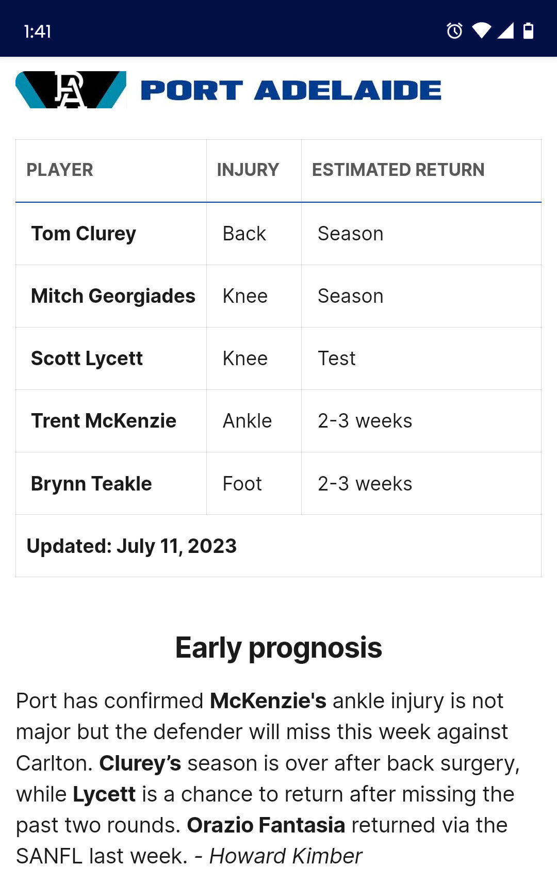Select Scott Lycett in the table
The width and height of the screenshot is (557, 882).
(87, 358)
